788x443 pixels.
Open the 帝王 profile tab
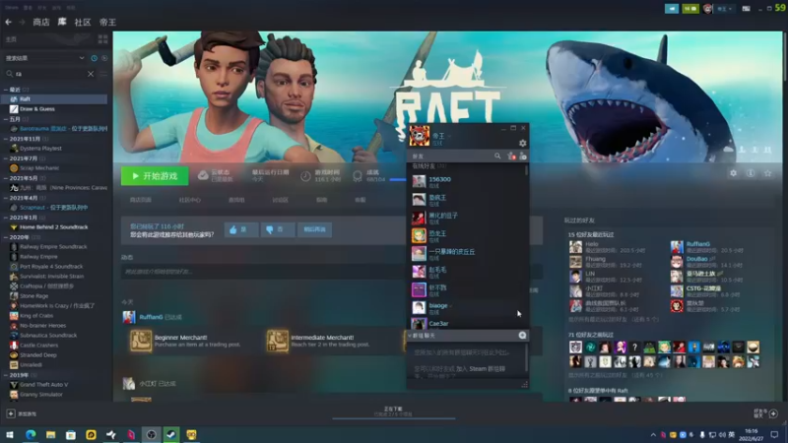tap(107, 22)
